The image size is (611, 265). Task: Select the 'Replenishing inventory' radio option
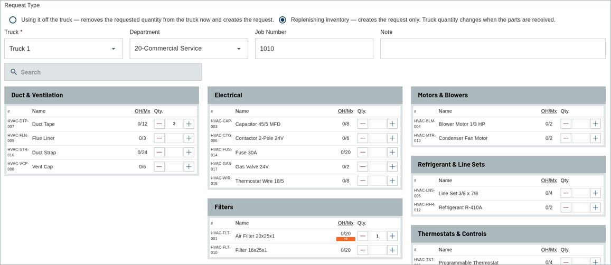pos(283,20)
